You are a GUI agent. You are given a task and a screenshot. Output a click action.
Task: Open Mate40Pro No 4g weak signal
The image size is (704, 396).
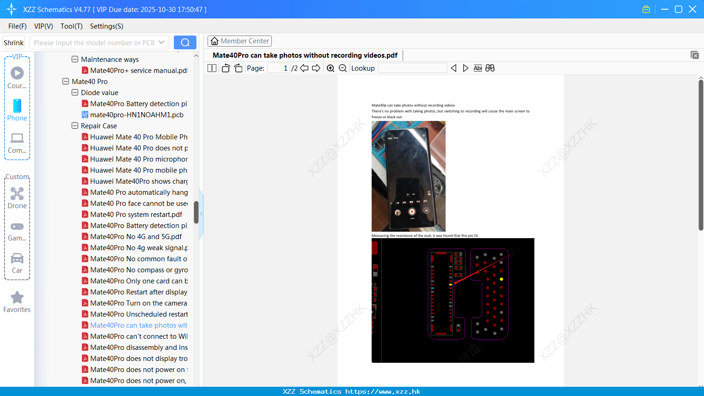(x=135, y=248)
